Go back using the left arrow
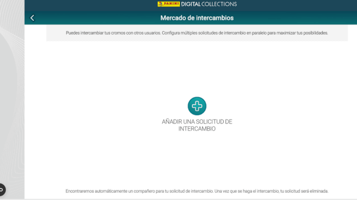The height and width of the screenshot is (200, 357). [32, 18]
